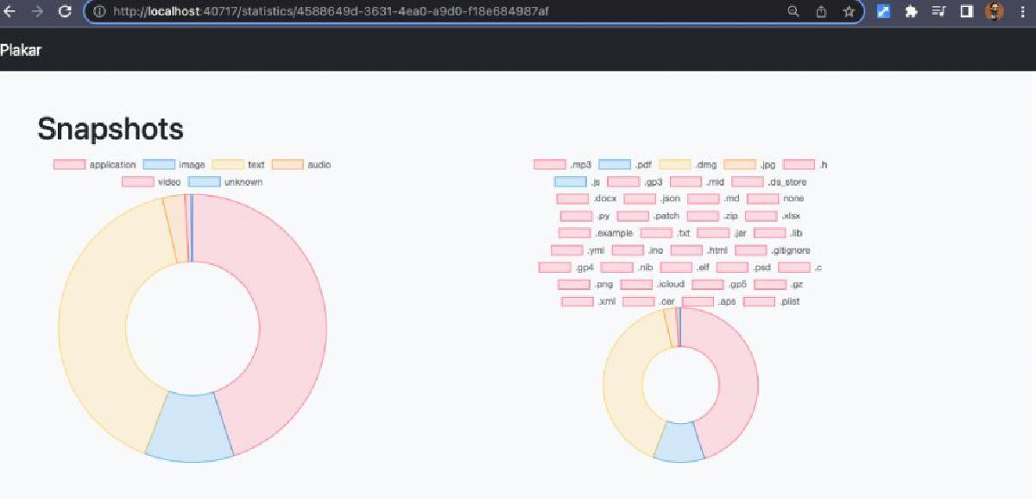Open the browser zoom magnifier icon

tap(793, 12)
